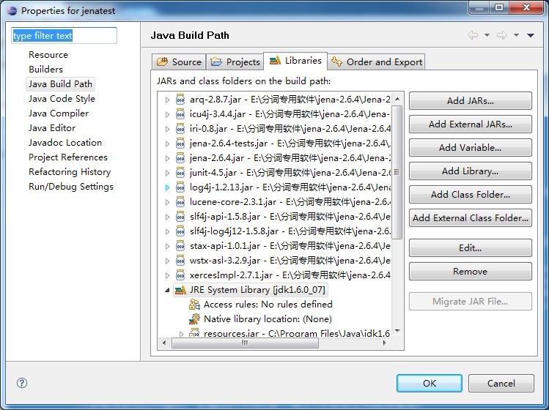Open Run/Debug Settings page
This screenshot has height=410, width=549.
[x=71, y=187]
